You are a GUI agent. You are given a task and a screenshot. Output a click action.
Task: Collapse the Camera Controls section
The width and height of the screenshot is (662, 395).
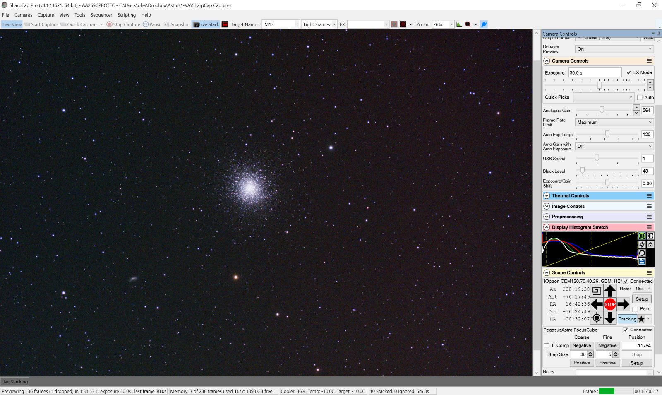(x=546, y=60)
